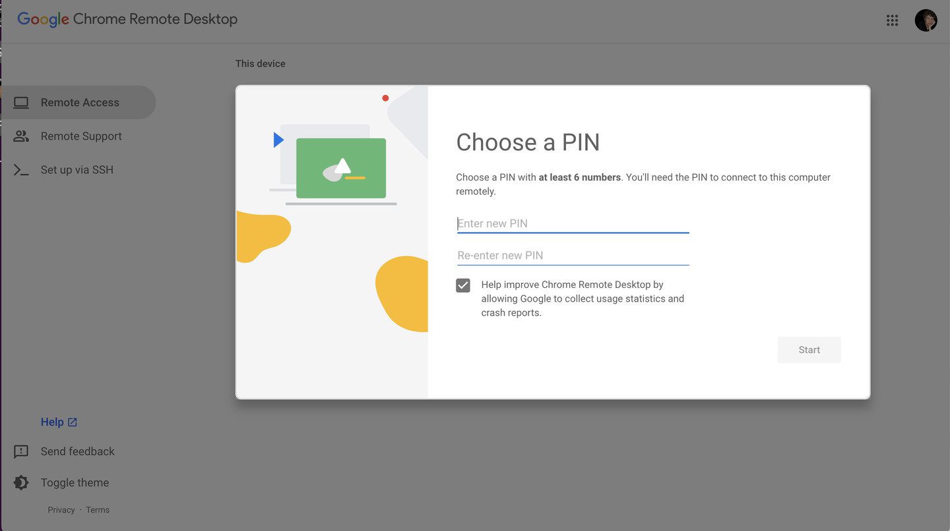Image resolution: width=950 pixels, height=531 pixels.
Task: Open the Privacy link
Action: [x=61, y=510]
